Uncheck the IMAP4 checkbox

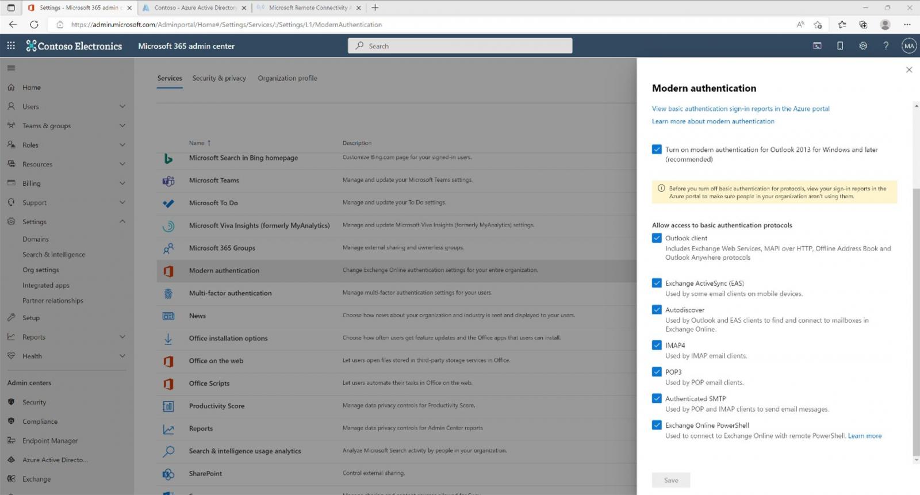[x=657, y=345]
